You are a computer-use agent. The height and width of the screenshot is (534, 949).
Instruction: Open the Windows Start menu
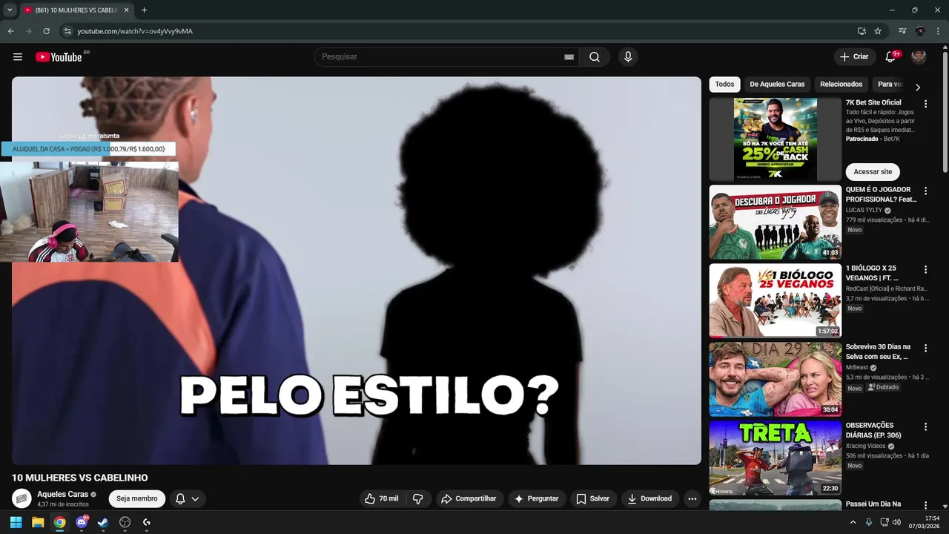(16, 522)
